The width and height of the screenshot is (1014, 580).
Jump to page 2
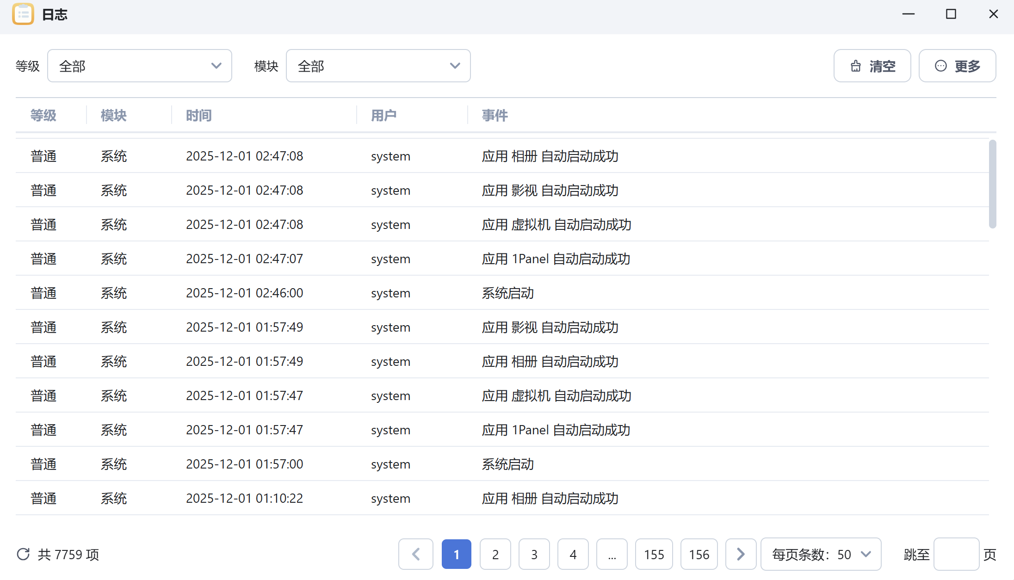tap(495, 554)
